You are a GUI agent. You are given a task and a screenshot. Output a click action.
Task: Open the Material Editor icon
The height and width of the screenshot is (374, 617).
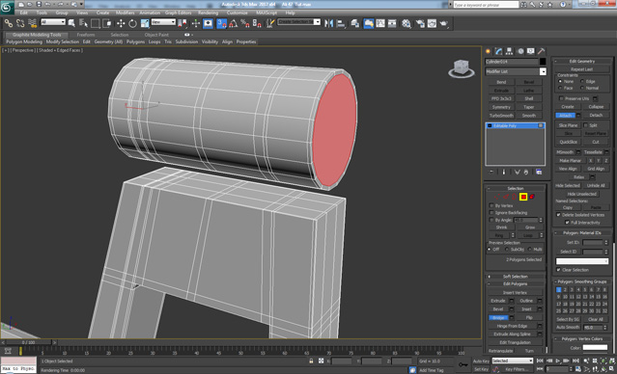click(407, 23)
